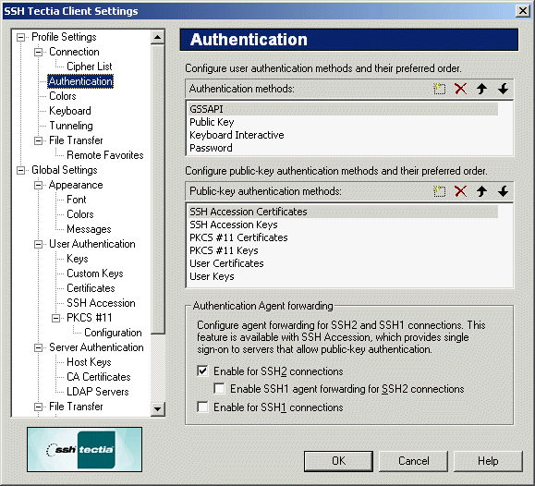
Task: Open Certificates under User Authentication
Action: tap(91, 288)
